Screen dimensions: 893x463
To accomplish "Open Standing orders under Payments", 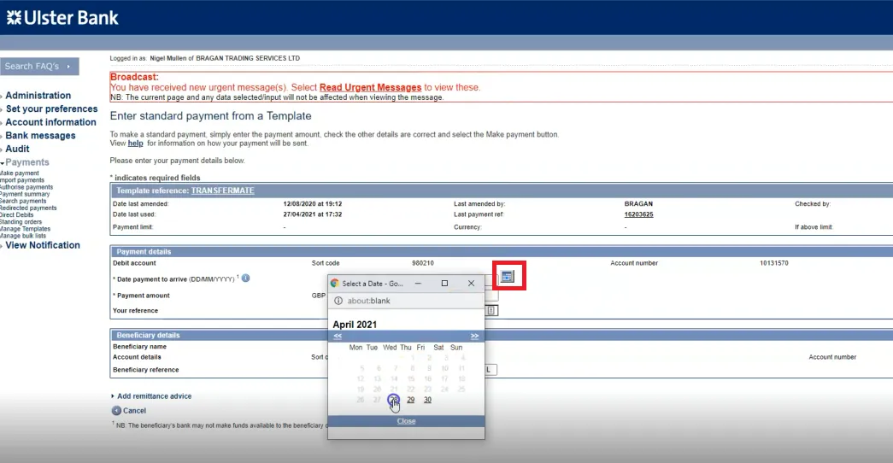I will click(x=21, y=222).
